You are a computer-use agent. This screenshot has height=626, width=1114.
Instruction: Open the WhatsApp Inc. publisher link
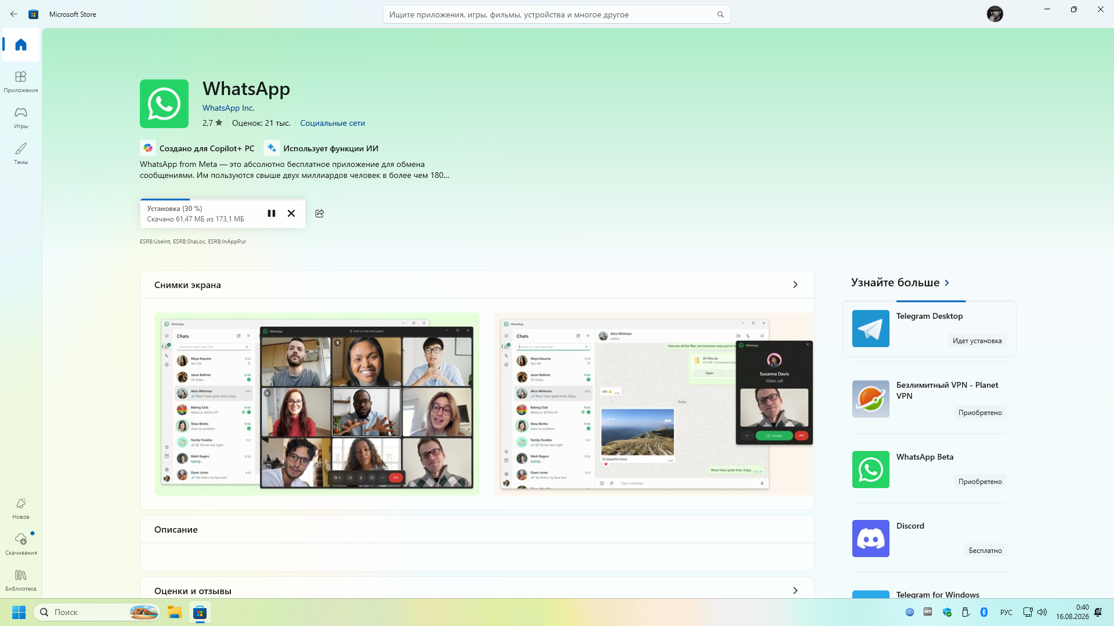[228, 108]
